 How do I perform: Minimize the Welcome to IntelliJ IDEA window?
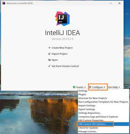111,3
